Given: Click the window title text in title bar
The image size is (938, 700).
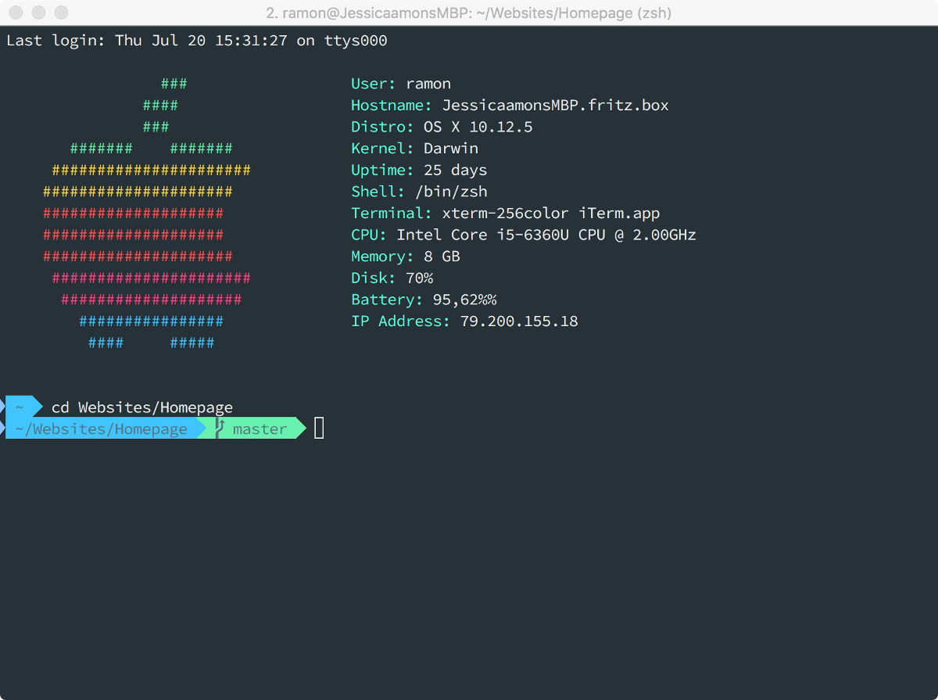Looking at the screenshot, I should 467,13.
